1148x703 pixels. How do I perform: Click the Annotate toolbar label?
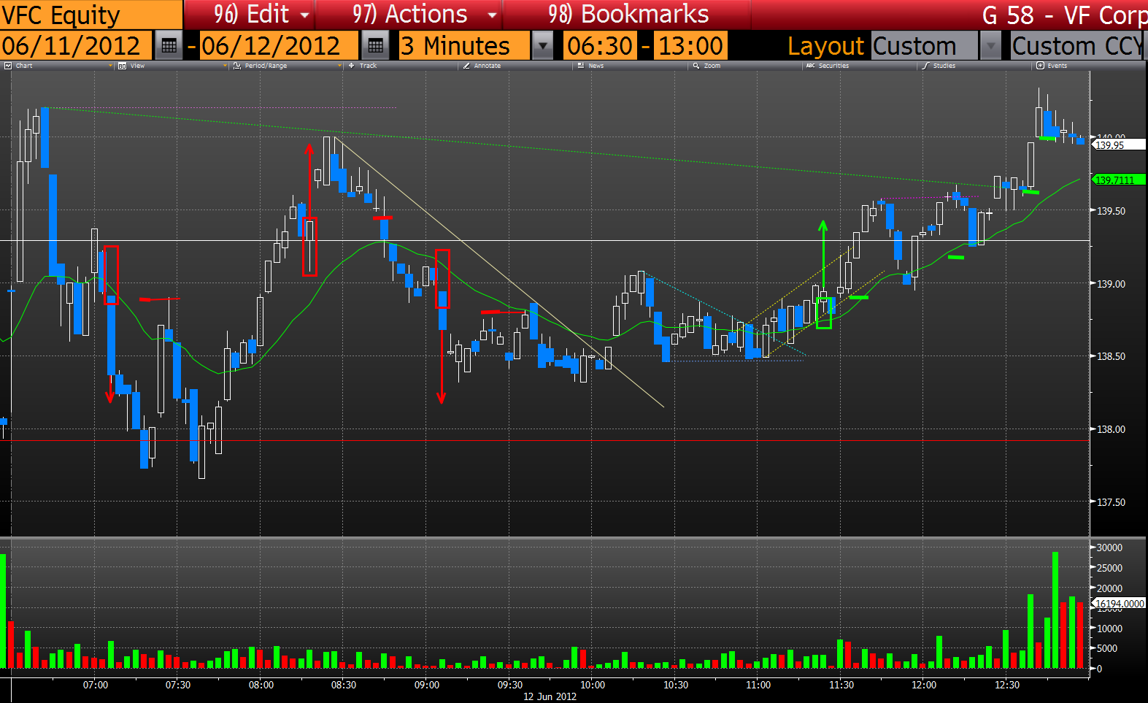(x=488, y=66)
